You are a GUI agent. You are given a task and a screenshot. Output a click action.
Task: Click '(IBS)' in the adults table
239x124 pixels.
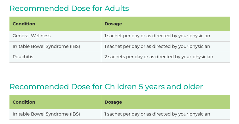point(75,46)
